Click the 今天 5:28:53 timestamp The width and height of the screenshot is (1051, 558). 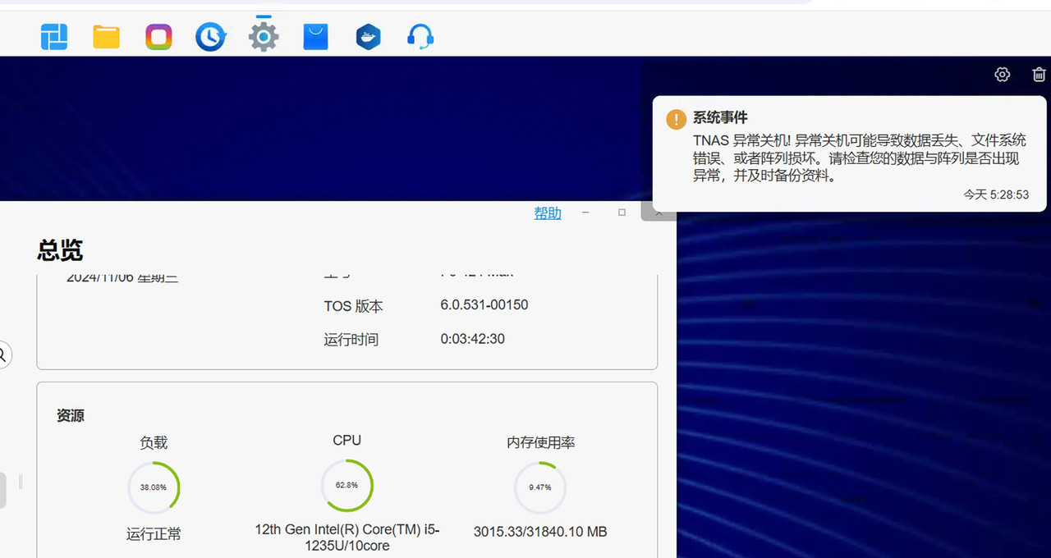pos(996,194)
